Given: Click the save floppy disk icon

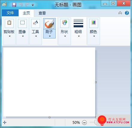Looking at the screenshot, I should pos(14,5).
